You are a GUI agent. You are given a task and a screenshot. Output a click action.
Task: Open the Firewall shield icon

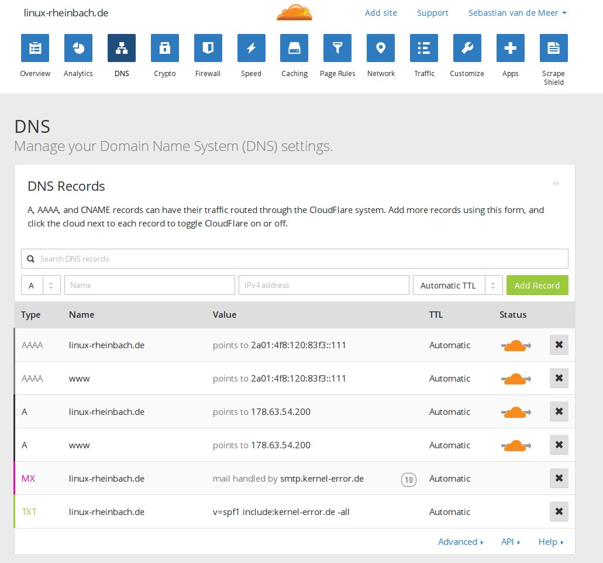click(208, 48)
